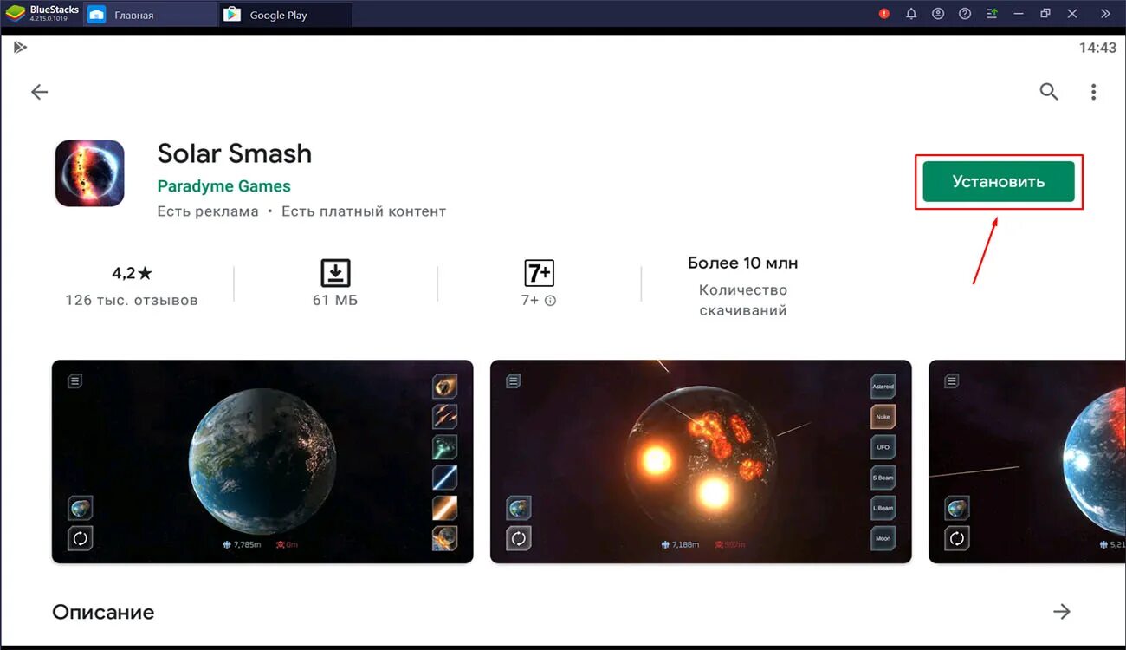Expand the side toolbar double chevron
1126x650 pixels.
(1105, 14)
